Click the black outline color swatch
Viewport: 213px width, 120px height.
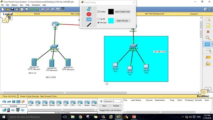point(111,12)
